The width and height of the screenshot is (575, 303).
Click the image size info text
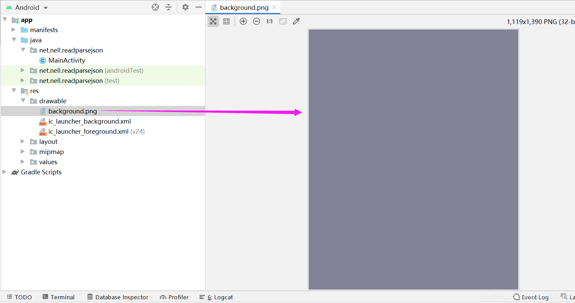540,22
